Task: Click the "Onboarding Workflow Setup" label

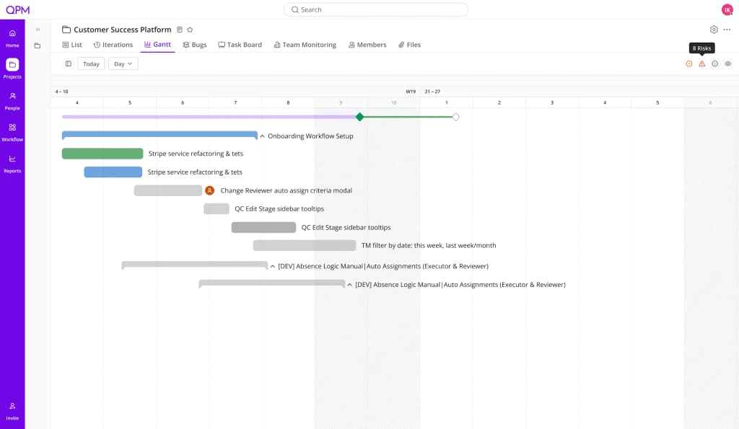Action: point(310,136)
